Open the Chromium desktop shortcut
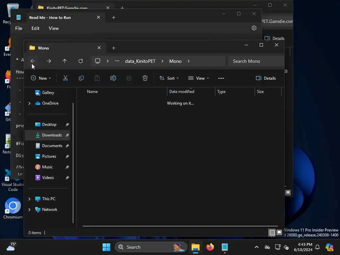 13,209
